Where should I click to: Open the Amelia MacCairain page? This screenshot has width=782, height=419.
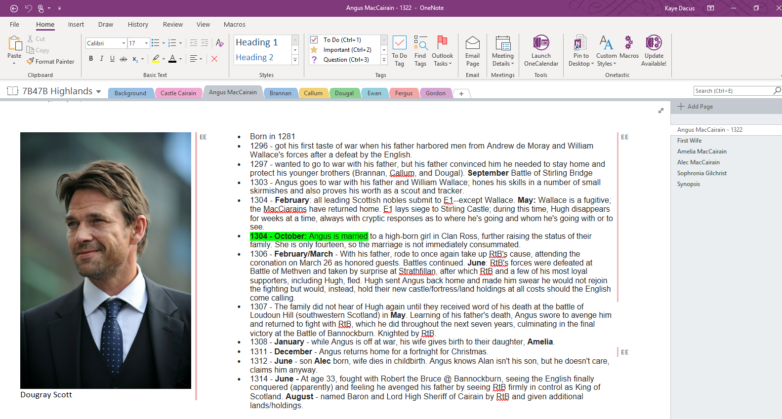click(x=701, y=152)
